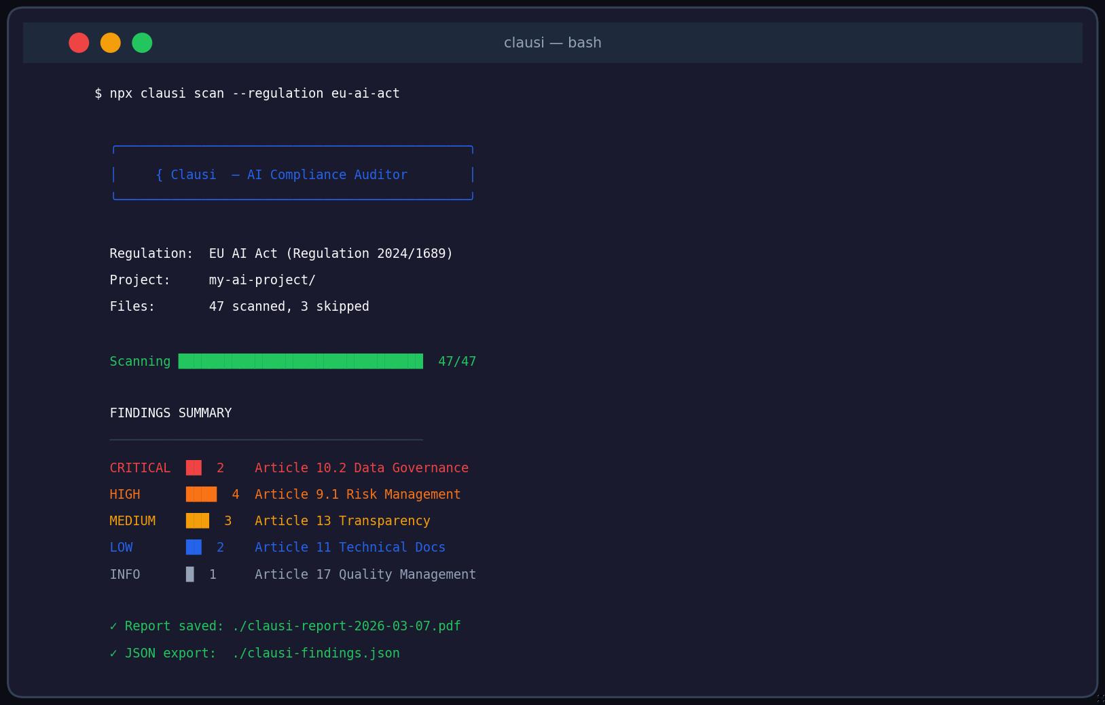
Task: Toggle the Scanning progress label
Action: [x=140, y=361]
